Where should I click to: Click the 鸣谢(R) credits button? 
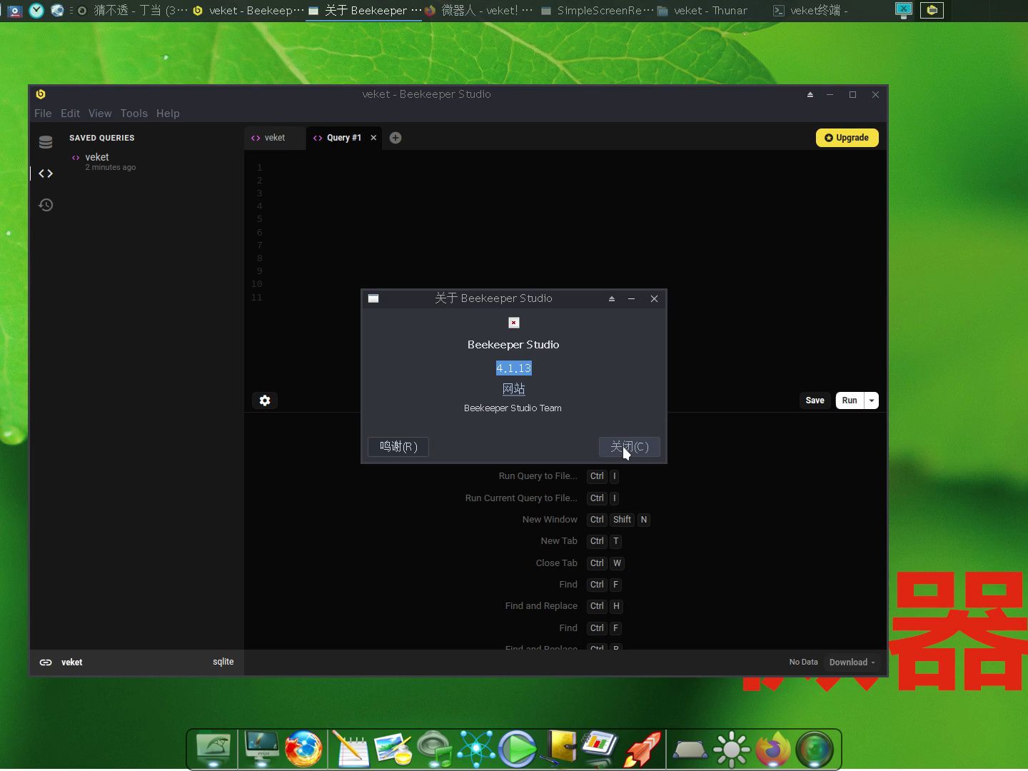398,447
